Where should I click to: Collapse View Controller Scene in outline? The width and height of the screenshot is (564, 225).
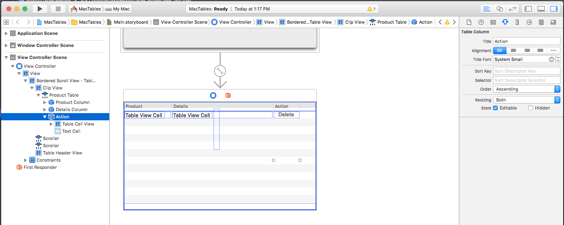click(6, 57)
